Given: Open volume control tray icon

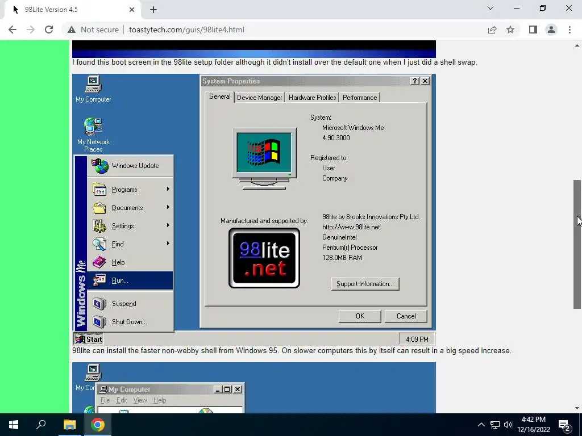Looking at the screenshot, I should pos(508,425).
